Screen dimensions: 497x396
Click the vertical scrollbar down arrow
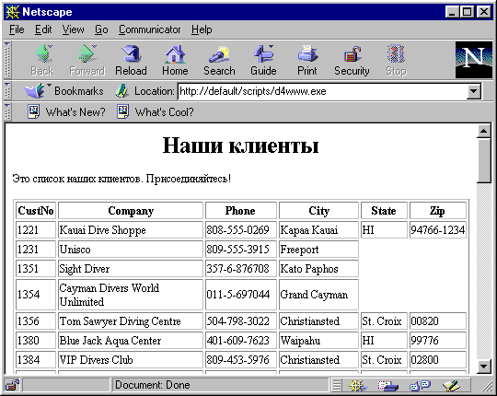[x=484, y=367]
